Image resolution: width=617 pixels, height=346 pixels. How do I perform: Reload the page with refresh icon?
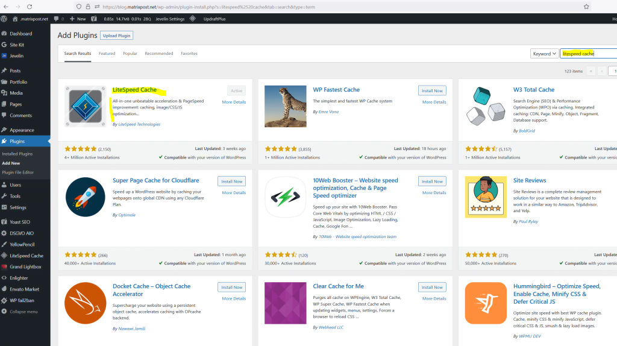tap(30, 7)
